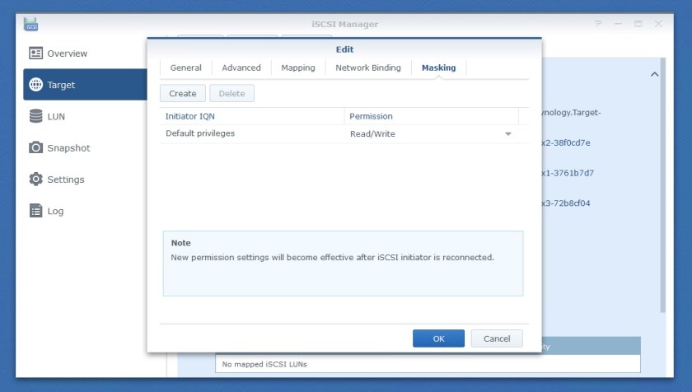Switch to the General tab
This screenshot has width=692, height=392.
click(185, 68)
